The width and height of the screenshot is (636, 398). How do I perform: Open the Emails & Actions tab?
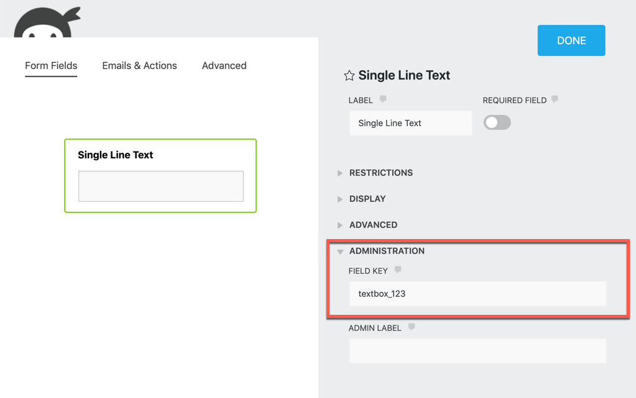tap(139, 66)
